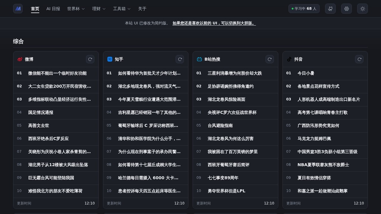Open 西班牙葡萄牙赛后简评
Image resolution: width=381 pixels, height=214 pixels.
(229, 165)
